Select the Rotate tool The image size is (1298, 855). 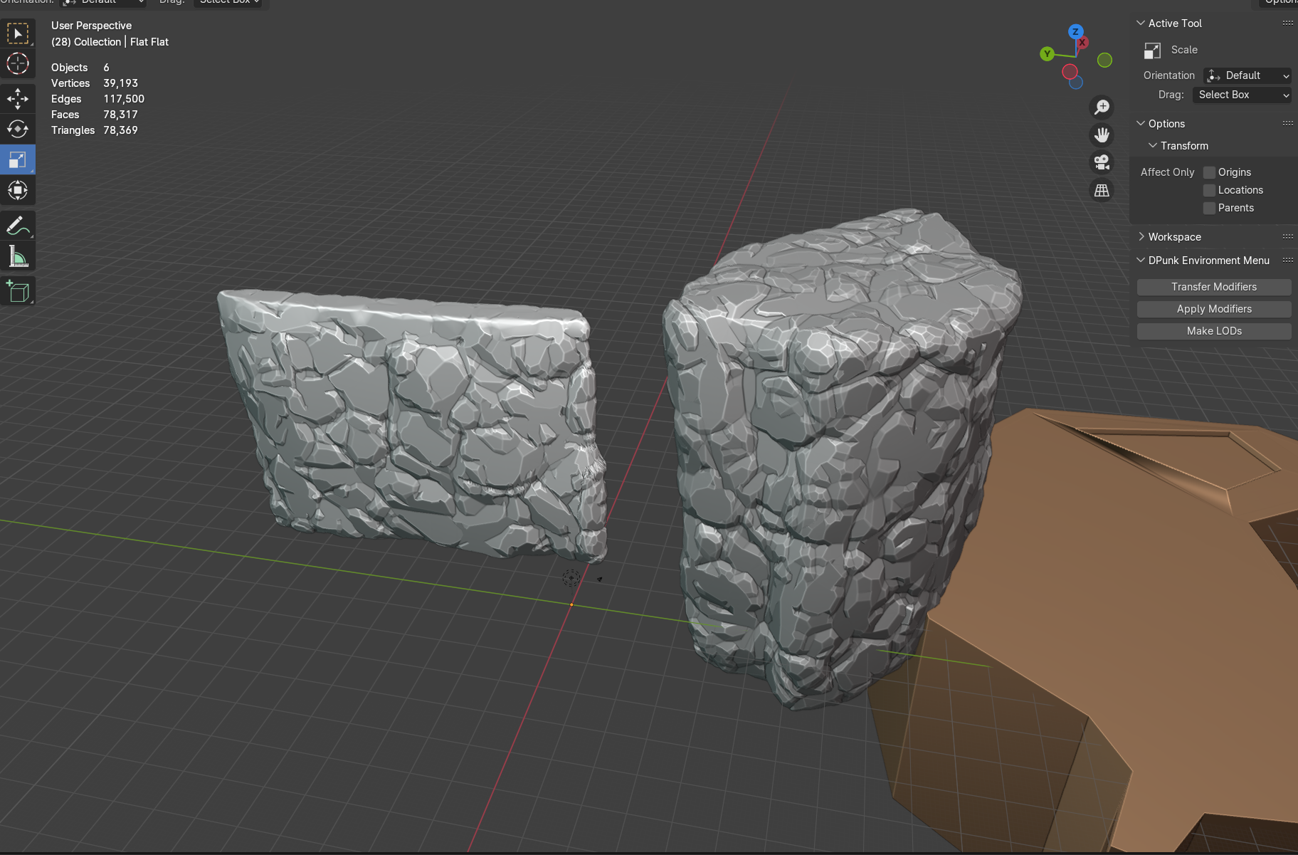[x=18, y=129]
